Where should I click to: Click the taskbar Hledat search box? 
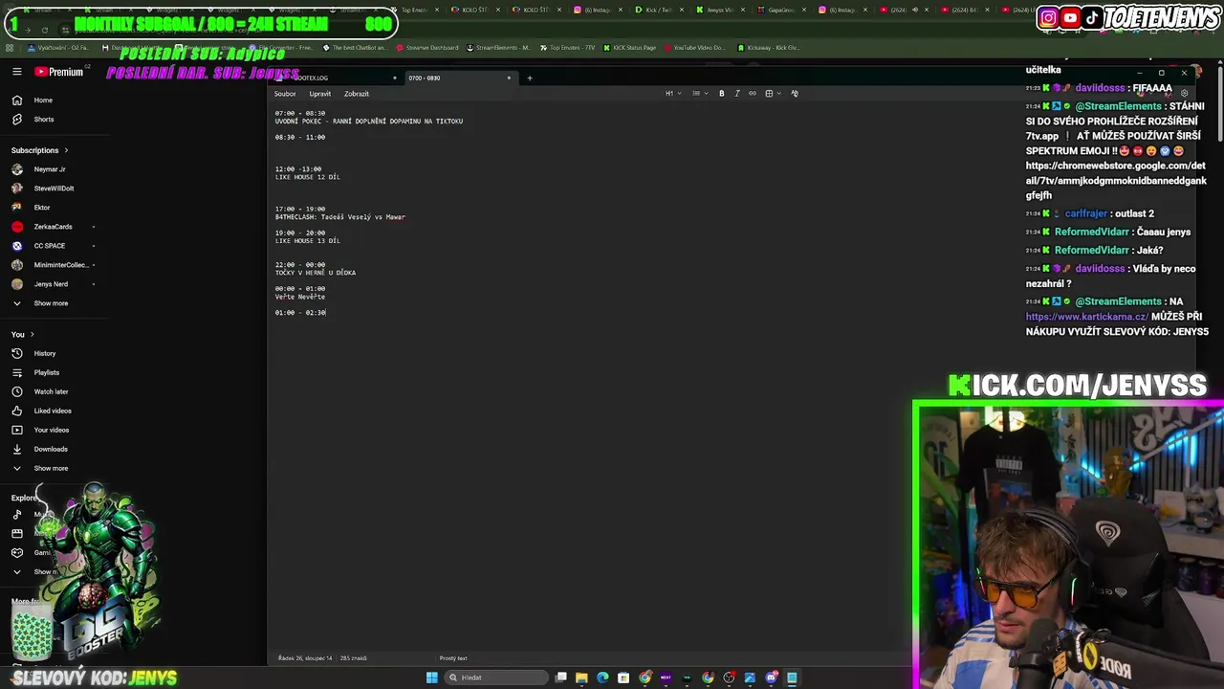(494, 678)
